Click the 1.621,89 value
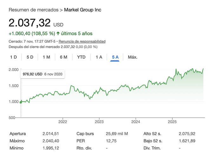 [187, 141]
